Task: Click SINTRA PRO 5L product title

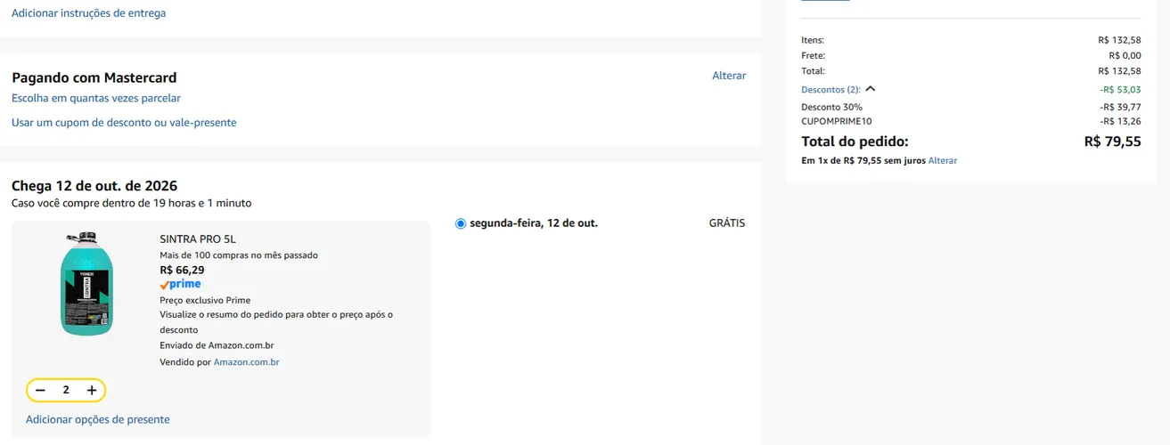Action: point(198,239)
